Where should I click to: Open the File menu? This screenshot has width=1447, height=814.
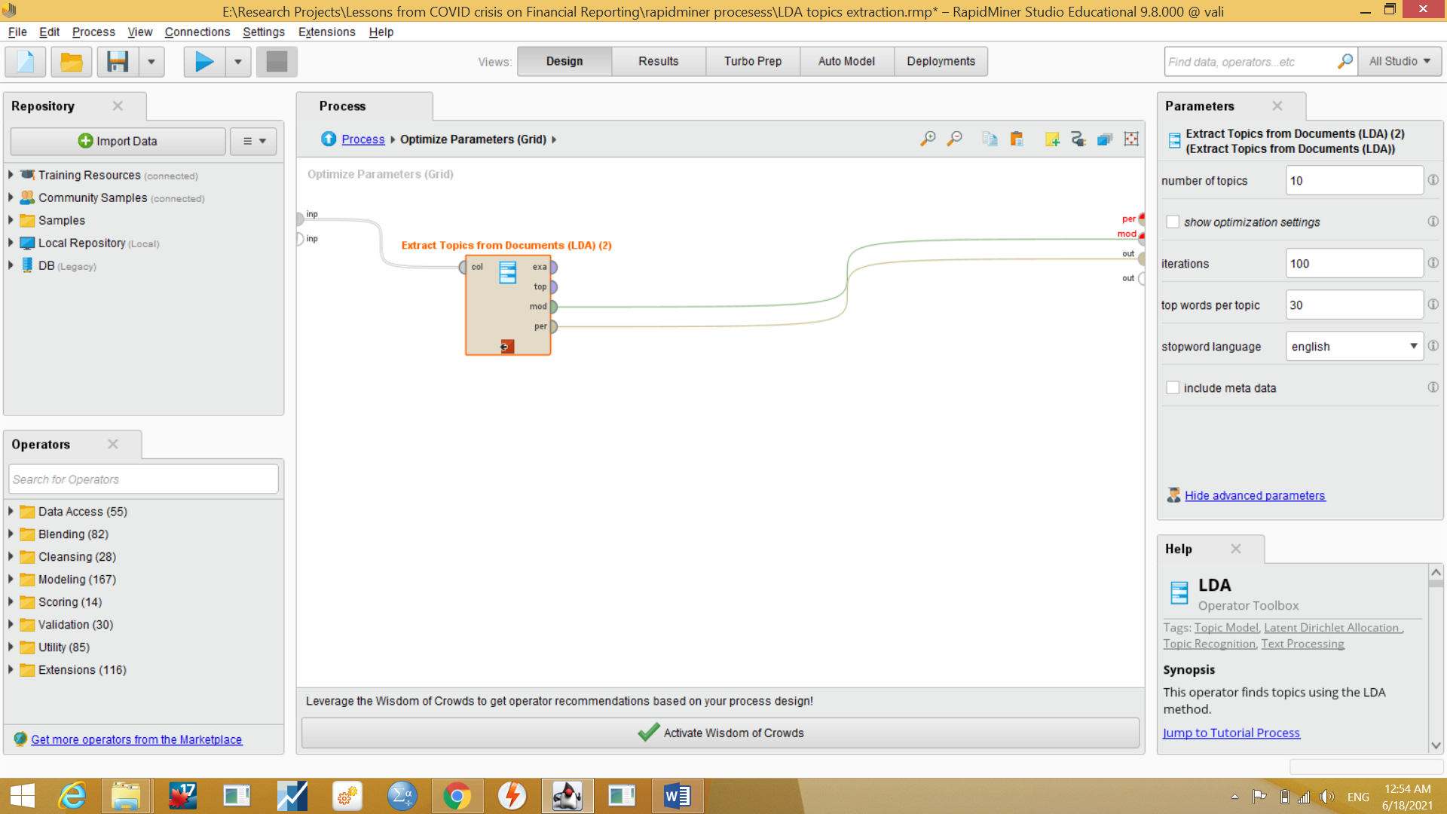17,32
